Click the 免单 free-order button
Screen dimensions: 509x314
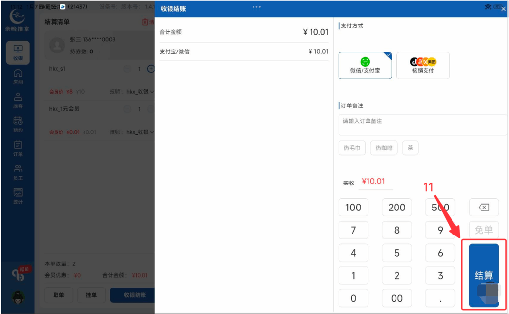[483, 230]
